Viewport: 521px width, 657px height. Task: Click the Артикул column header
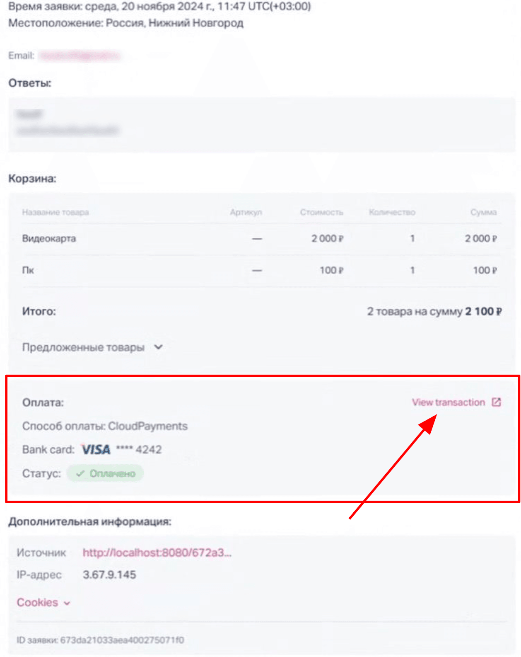[x=246, y=212]
